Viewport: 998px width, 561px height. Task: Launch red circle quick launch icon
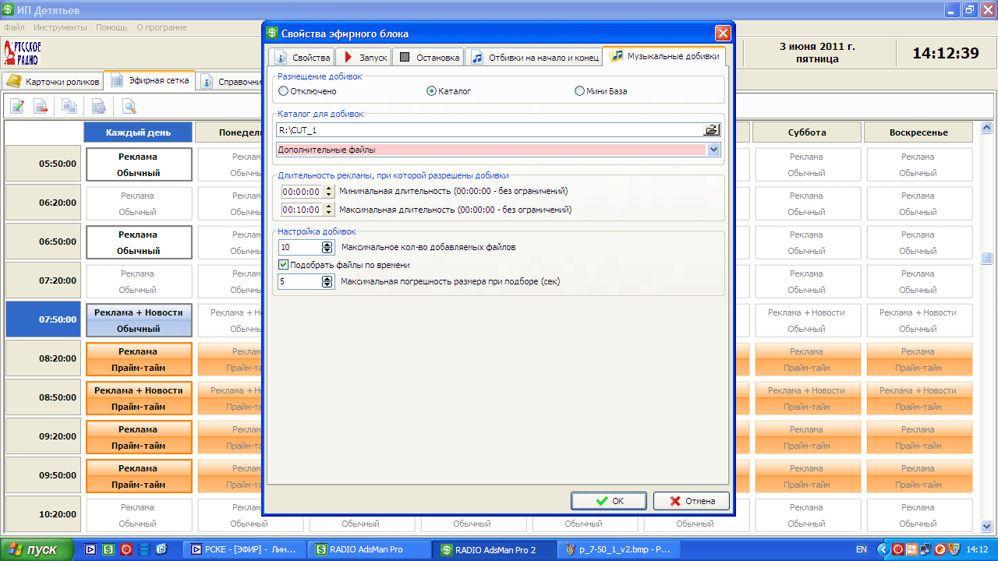[x=126, y=549]
